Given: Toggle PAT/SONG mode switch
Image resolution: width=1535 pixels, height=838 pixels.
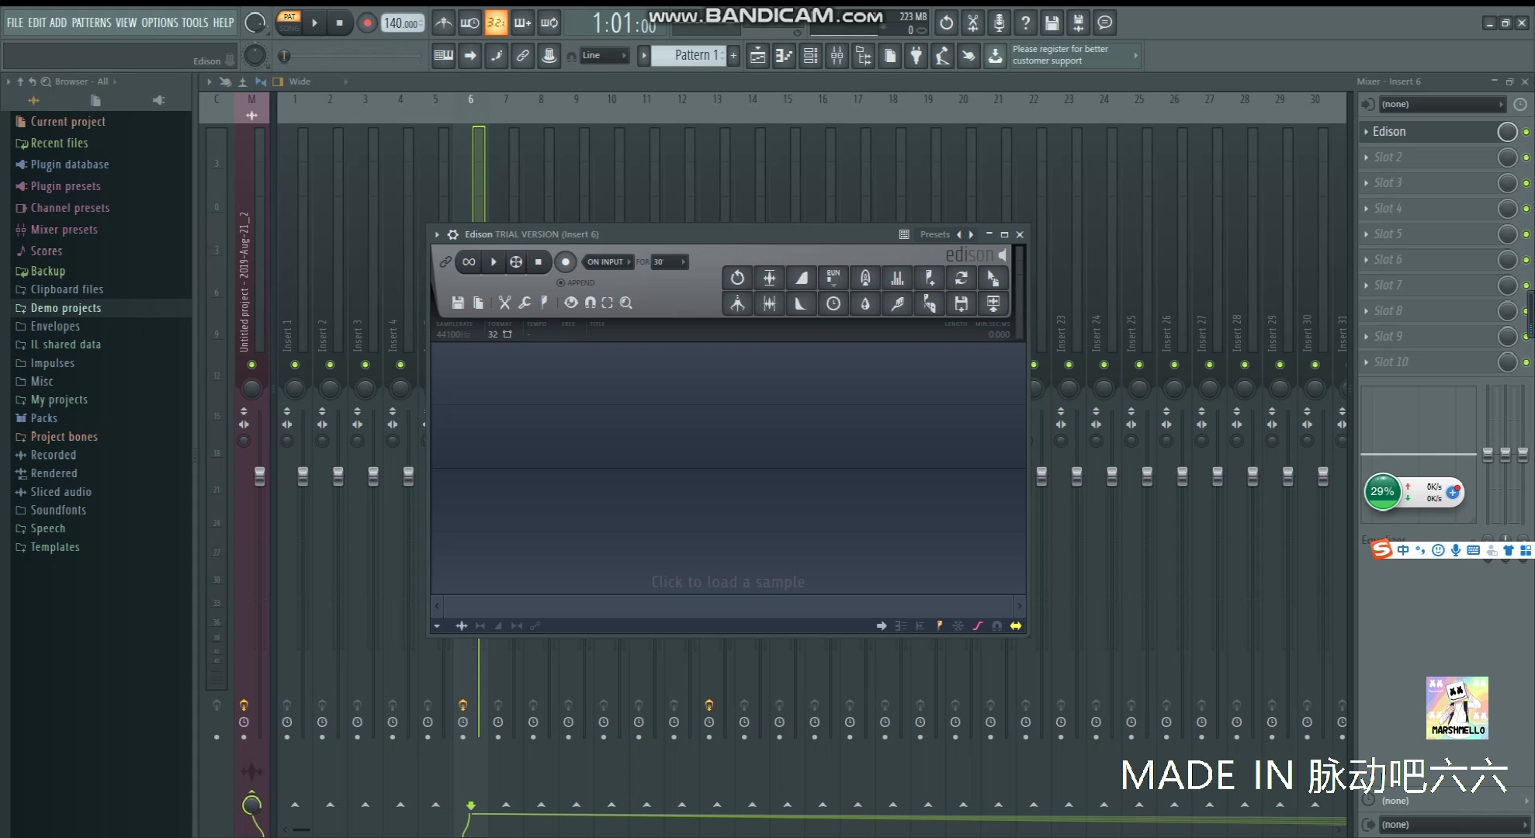Looking at the screenshot, I should coord(289,23).
